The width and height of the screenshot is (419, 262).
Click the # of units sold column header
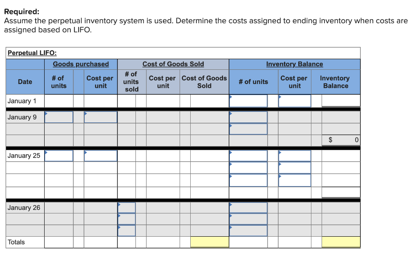(131, 82)
